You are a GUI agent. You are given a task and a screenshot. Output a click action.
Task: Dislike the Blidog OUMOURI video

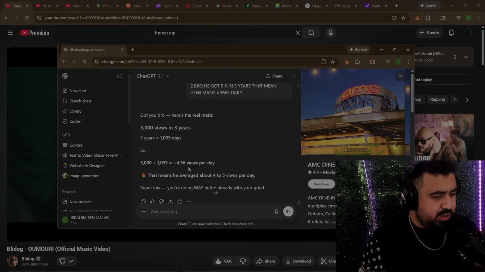[243, 261]
